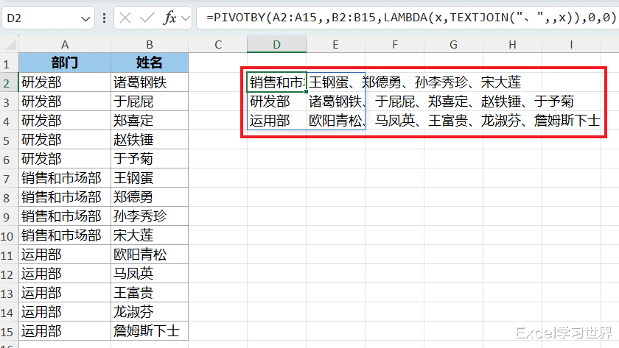Select cell containing 于予菊
This screenshot has width=619, height=348.
(x=150, y=159)
